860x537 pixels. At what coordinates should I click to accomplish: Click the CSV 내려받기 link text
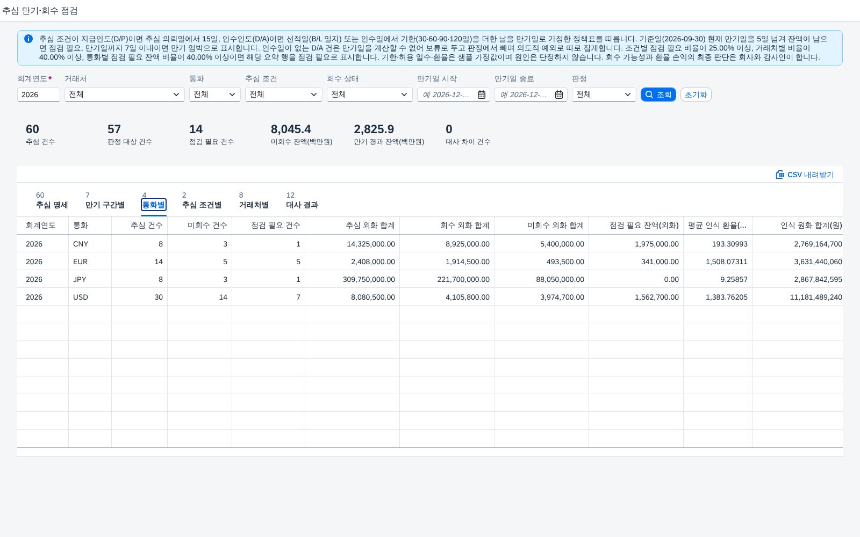pyautogui.click(x=811, y=175)
